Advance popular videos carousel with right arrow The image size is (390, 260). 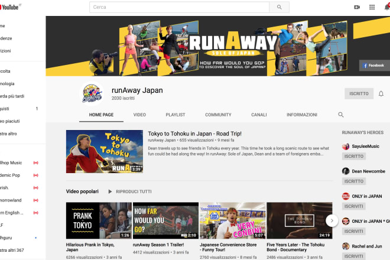(x=332, y=220)
